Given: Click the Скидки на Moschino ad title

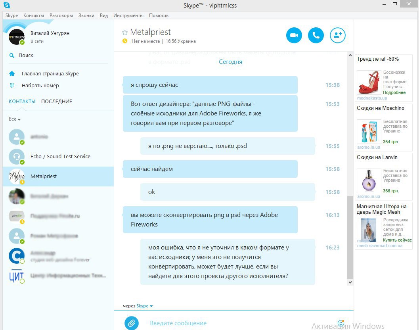Looking at the screenshot, I should tap(381, 108).
